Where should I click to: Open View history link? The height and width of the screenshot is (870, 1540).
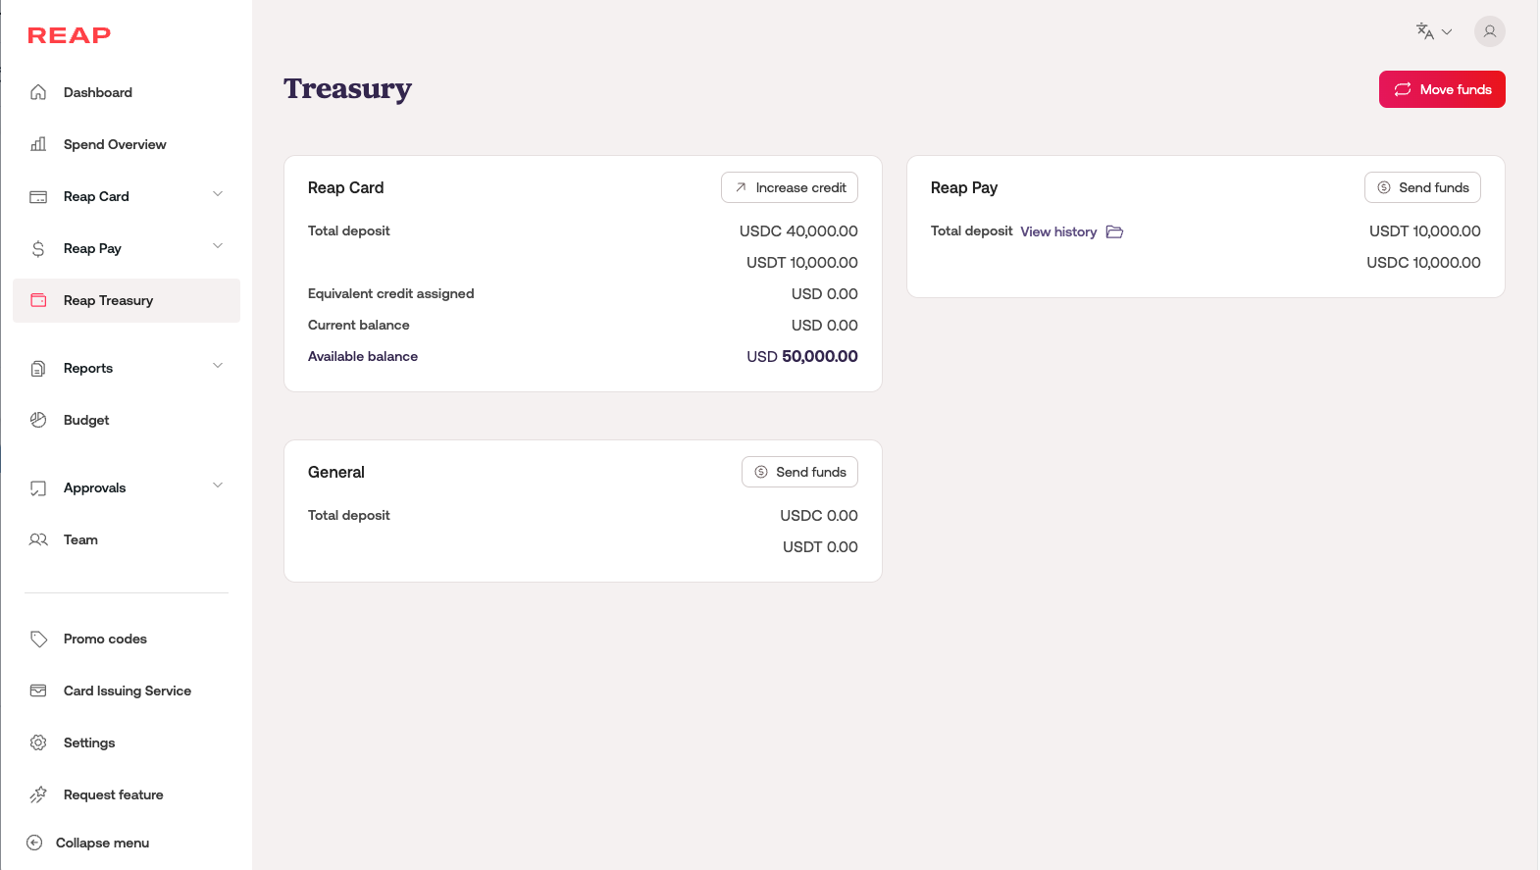[1058, 232]
